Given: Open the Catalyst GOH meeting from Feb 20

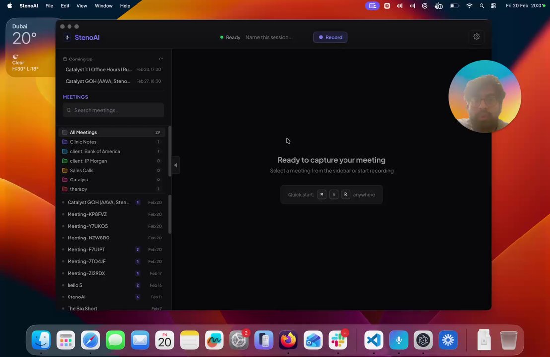Looking at the screenshot, I should 112,202.
